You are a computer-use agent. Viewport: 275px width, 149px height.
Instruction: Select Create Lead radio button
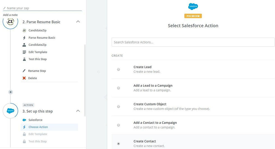click(x=118, y=69)
